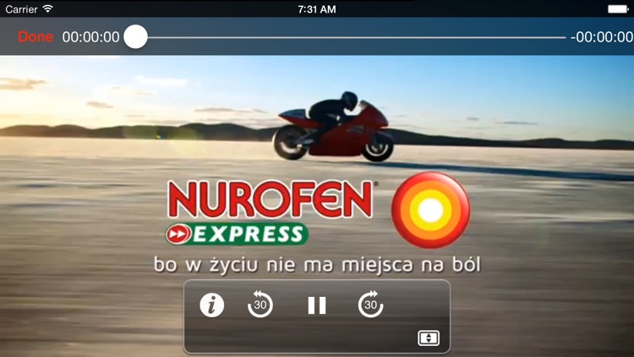
Task: Click the motorcycle in the video
Action: pyautogui.click(x=334, y=127)
